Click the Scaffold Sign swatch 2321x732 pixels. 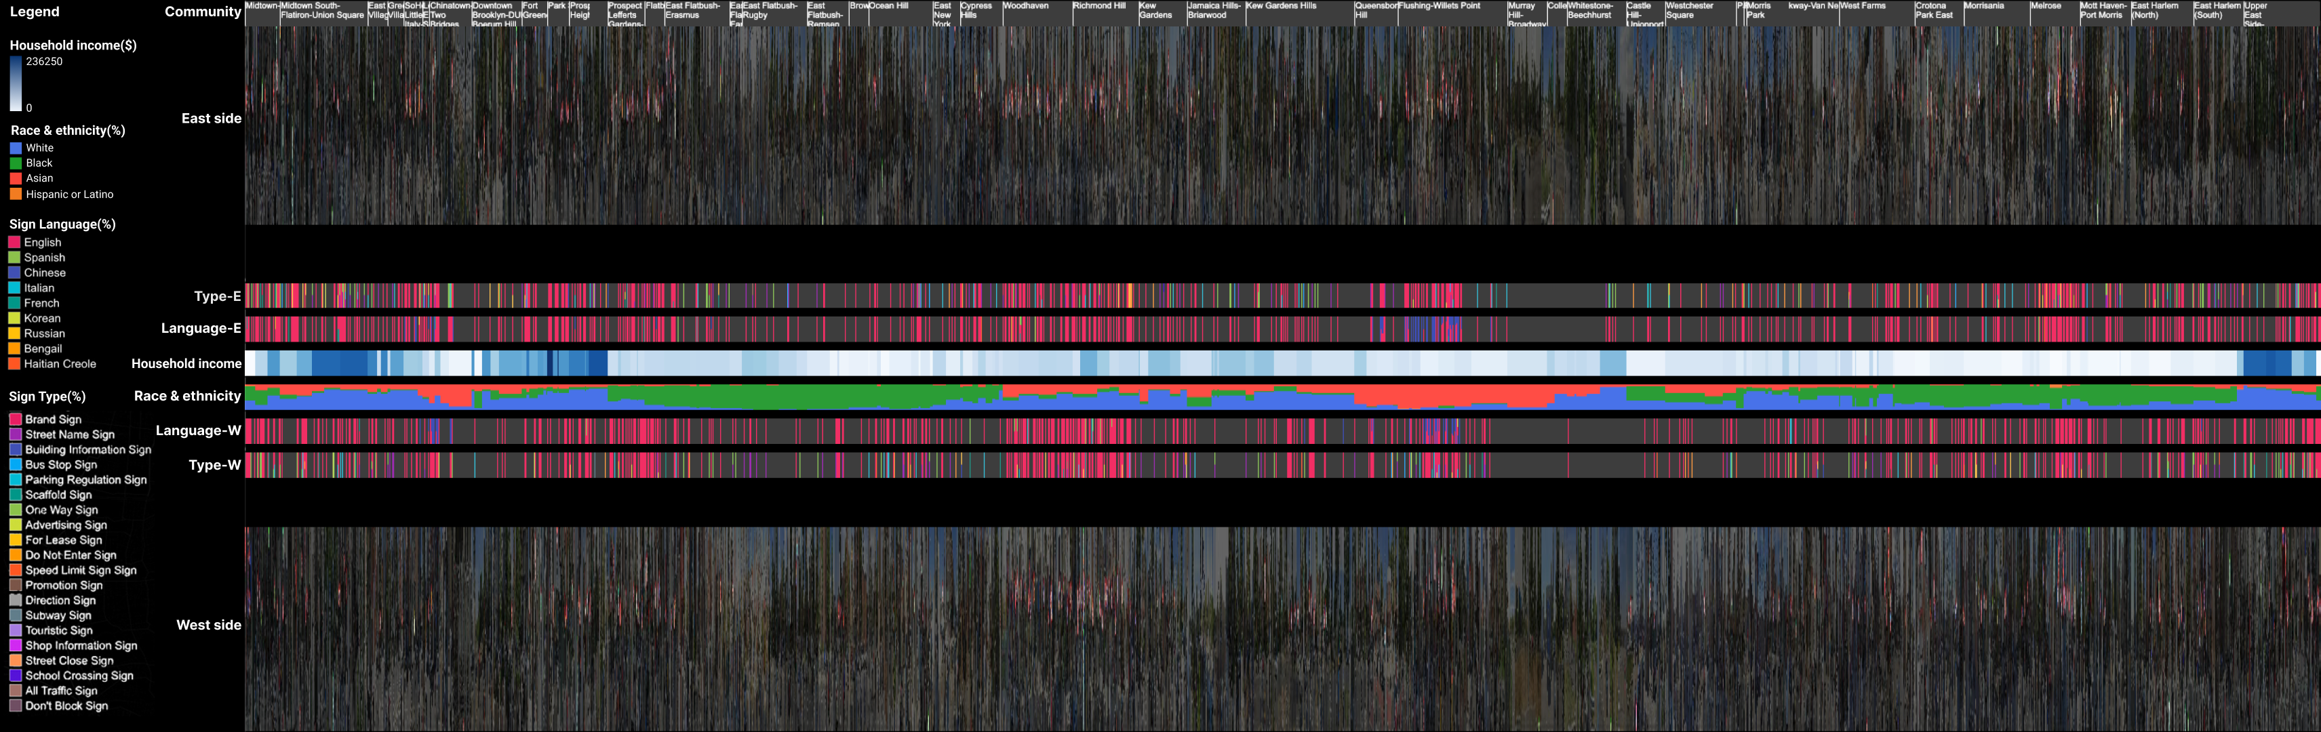coord(16,494)
